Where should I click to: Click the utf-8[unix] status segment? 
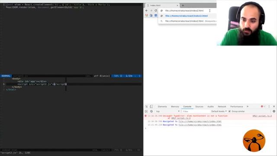coord(102,76)
